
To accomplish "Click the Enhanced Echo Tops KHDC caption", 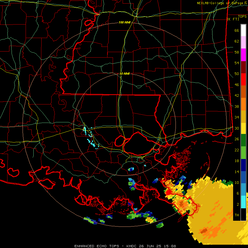I will tap(125, 246).
